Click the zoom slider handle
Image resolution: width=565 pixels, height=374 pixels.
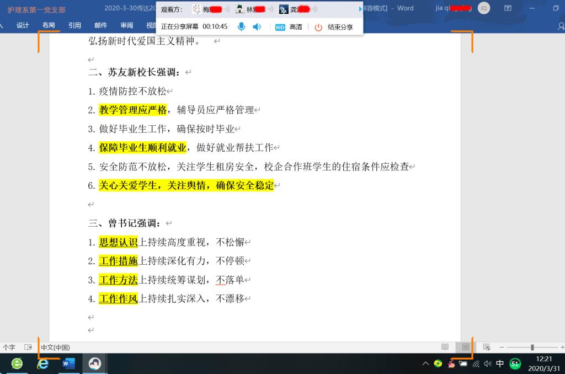point(532,347)
